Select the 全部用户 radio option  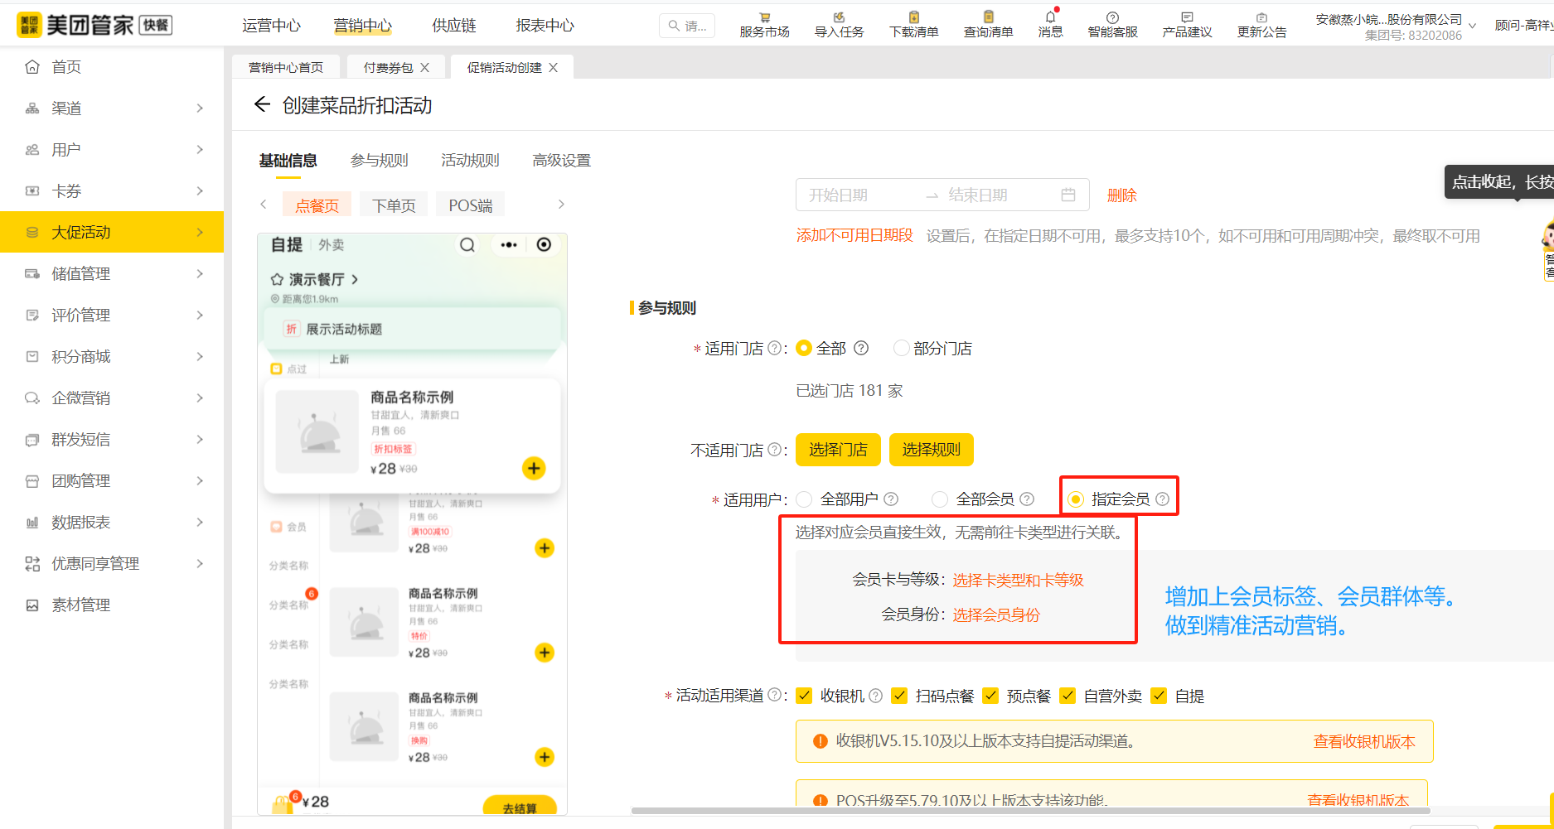click(x=804, y=499)
